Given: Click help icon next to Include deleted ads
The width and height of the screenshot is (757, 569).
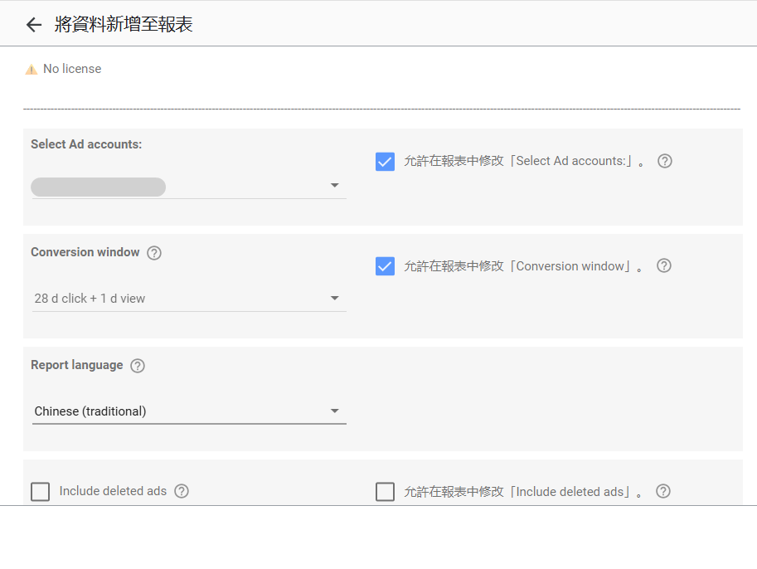Looking at the screenshot, I should click(182, 491).
